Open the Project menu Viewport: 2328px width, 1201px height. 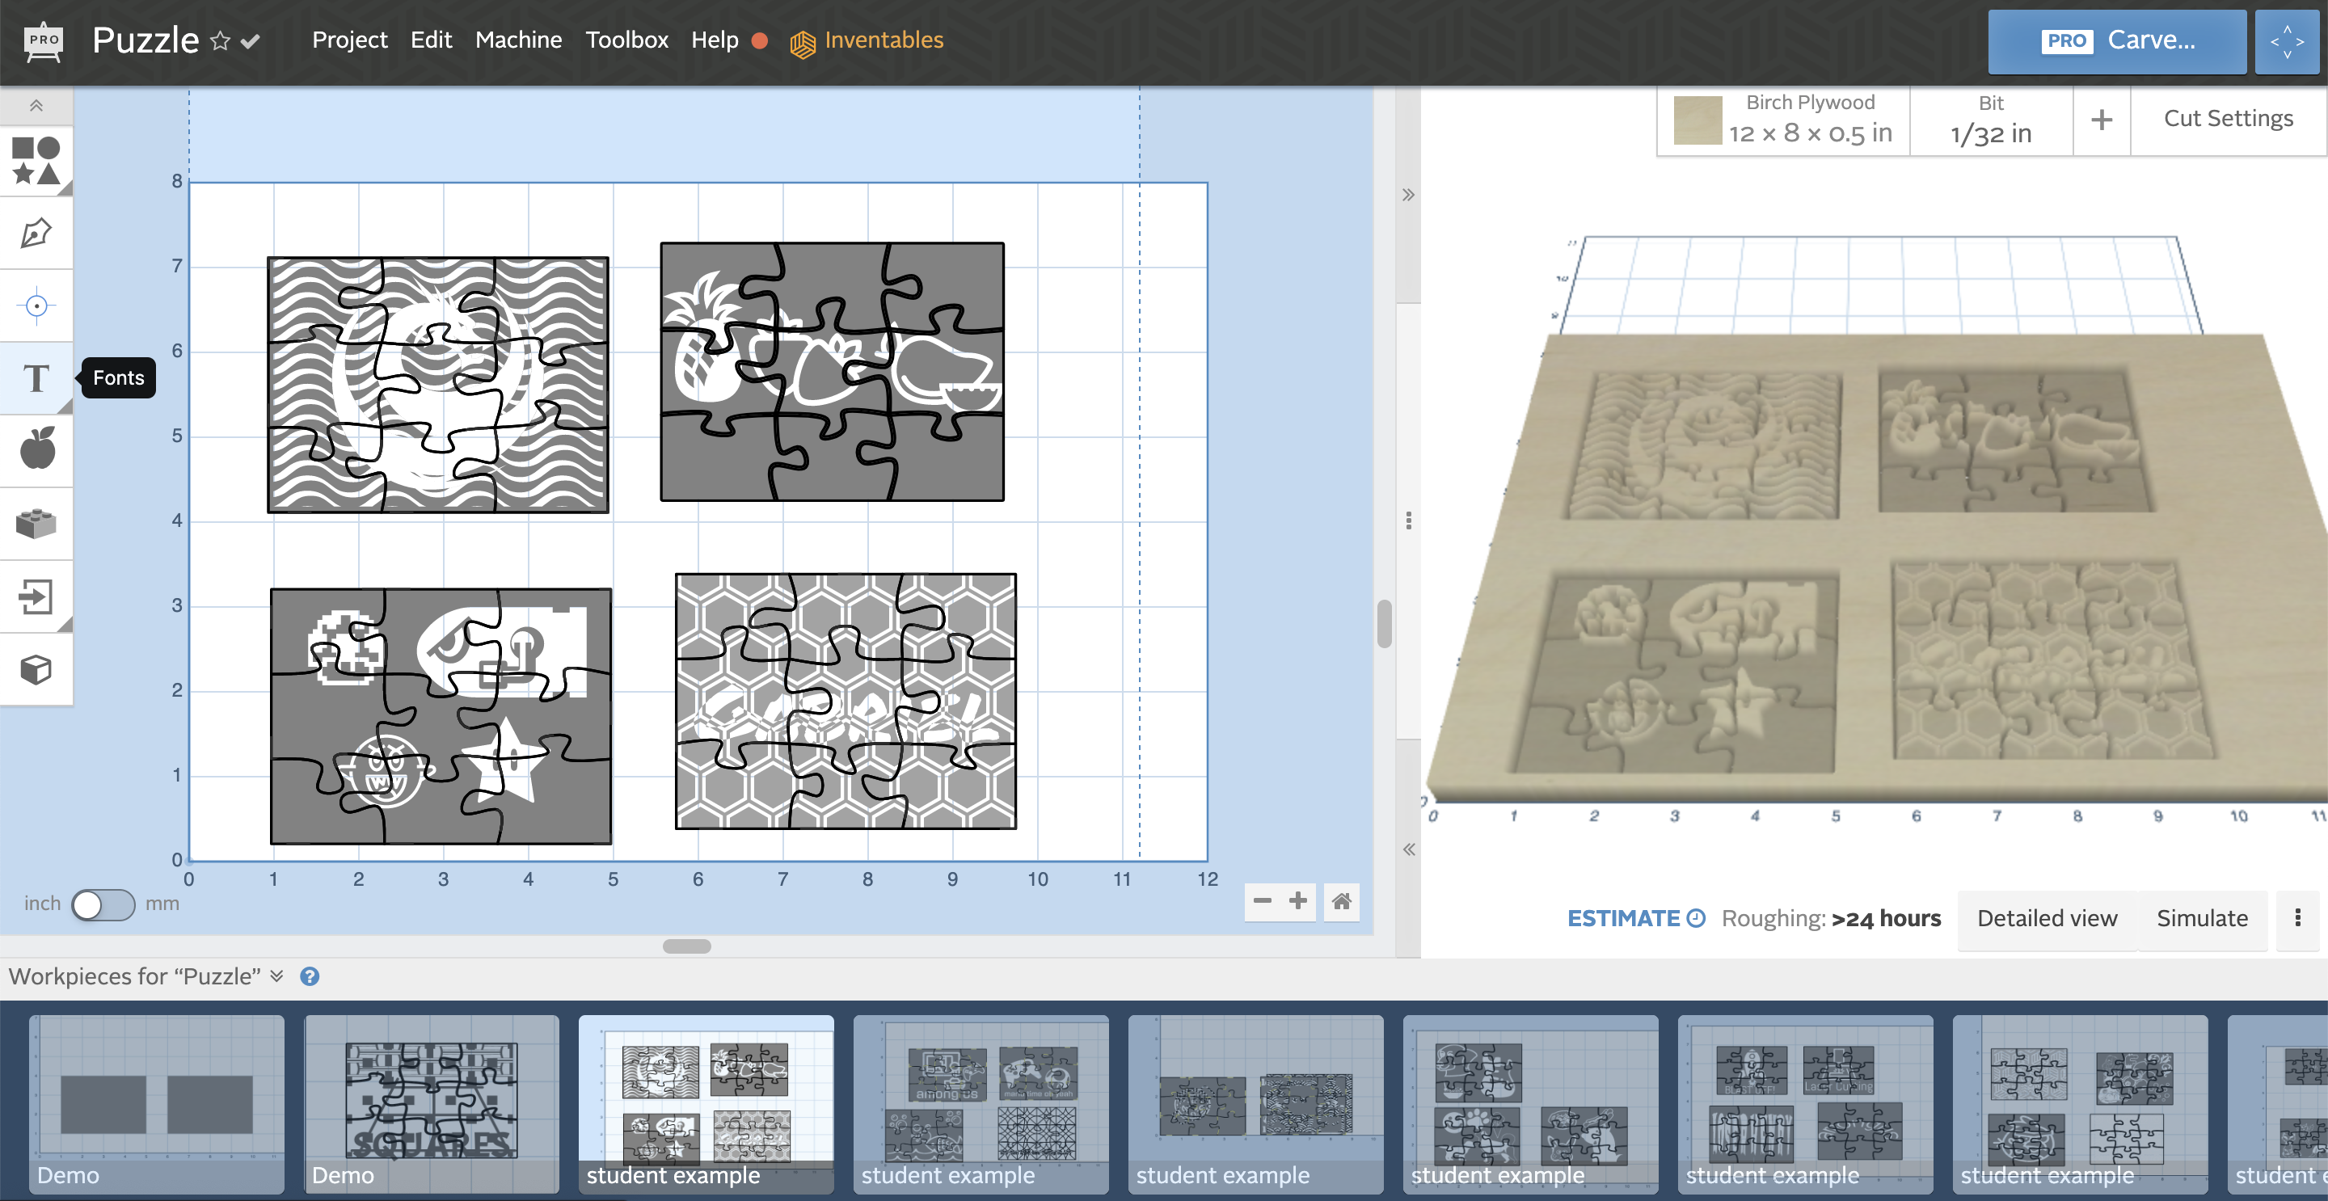349,40
